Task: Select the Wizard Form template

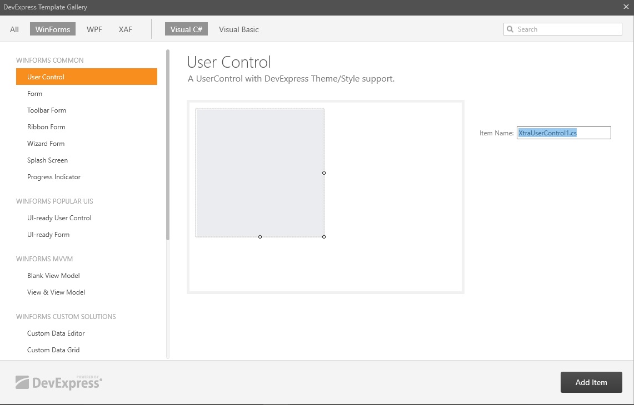Action: (x=87, y=143)
